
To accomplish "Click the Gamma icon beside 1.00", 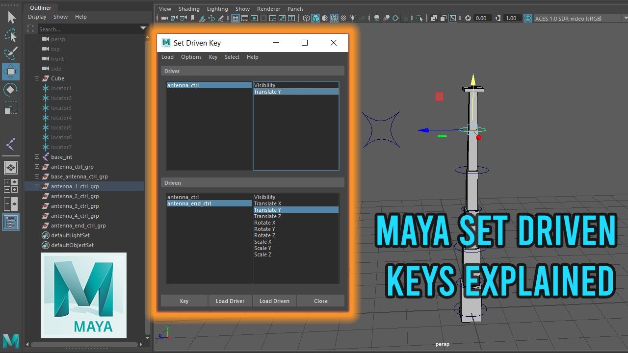I will point(497,18).
